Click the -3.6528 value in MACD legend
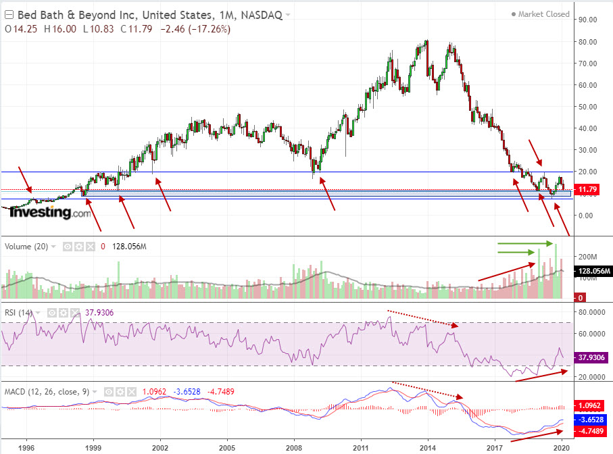 click(x=187, y=391)
